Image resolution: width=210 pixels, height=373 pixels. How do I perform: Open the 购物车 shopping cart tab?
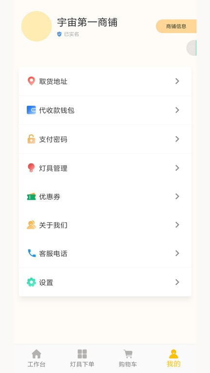[x=128, y=358]
